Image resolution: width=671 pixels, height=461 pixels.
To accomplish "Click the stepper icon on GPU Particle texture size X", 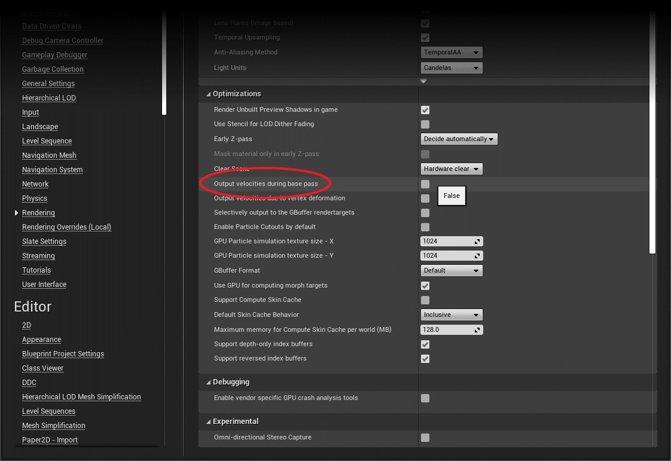I will 477,241.
